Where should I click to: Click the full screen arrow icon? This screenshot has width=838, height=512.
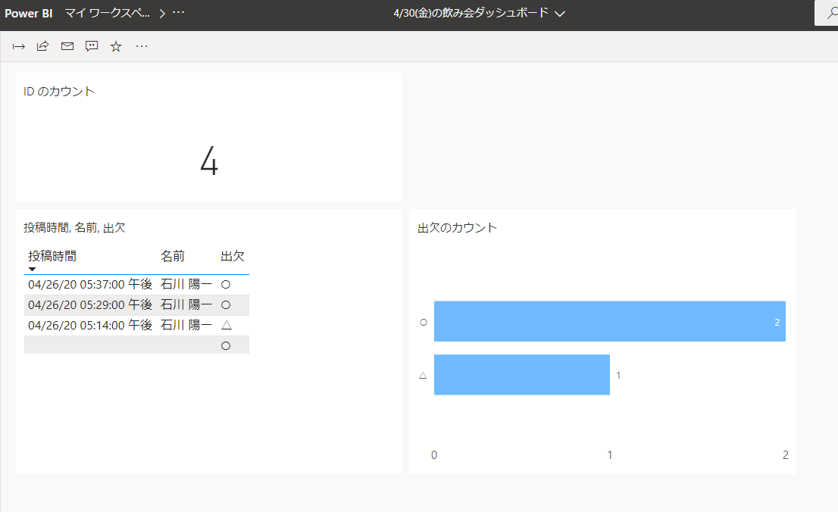coord(19,46)
